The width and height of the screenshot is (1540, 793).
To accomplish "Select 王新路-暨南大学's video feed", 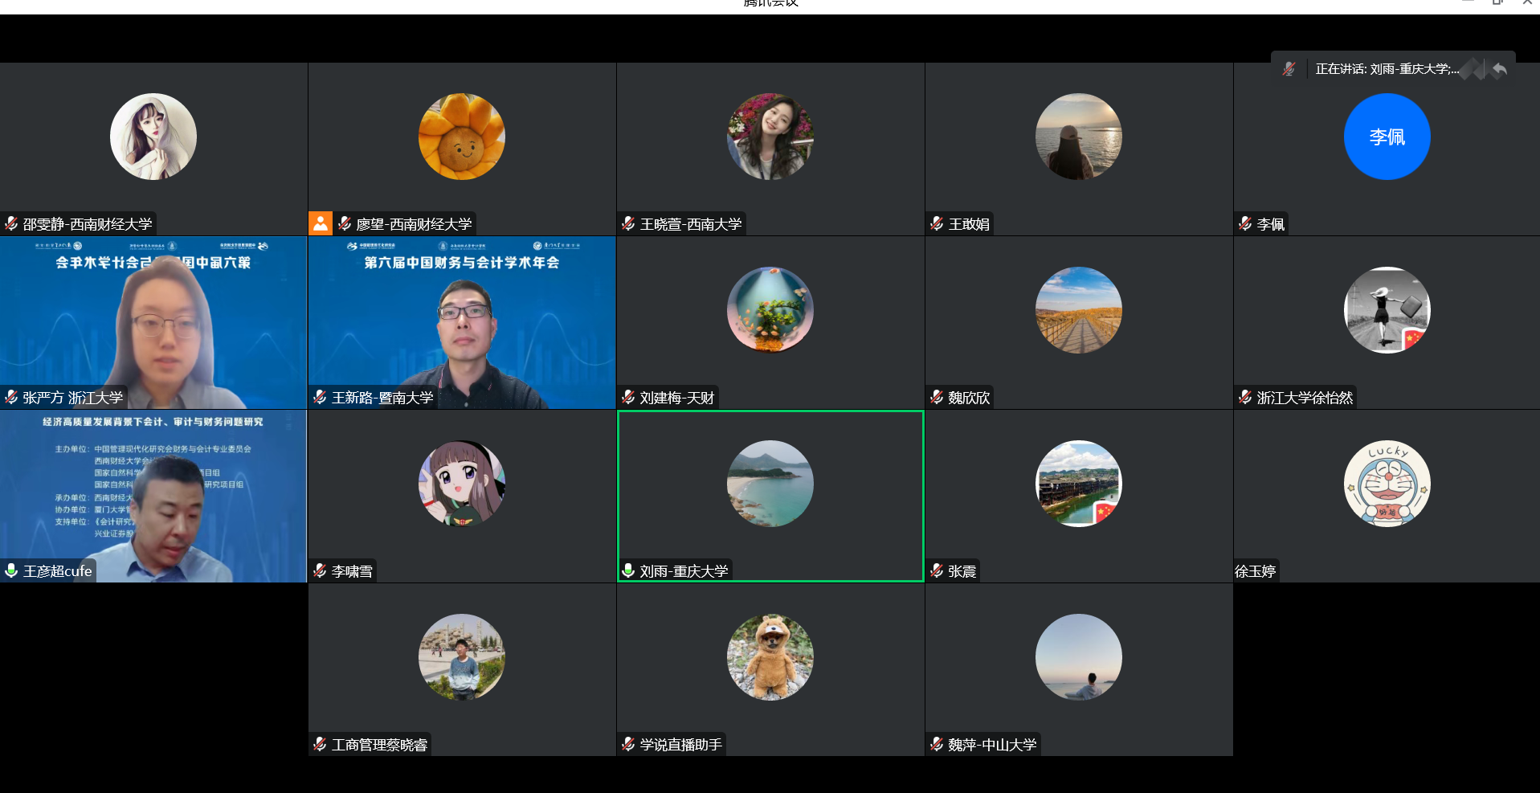I will point(462,321).
